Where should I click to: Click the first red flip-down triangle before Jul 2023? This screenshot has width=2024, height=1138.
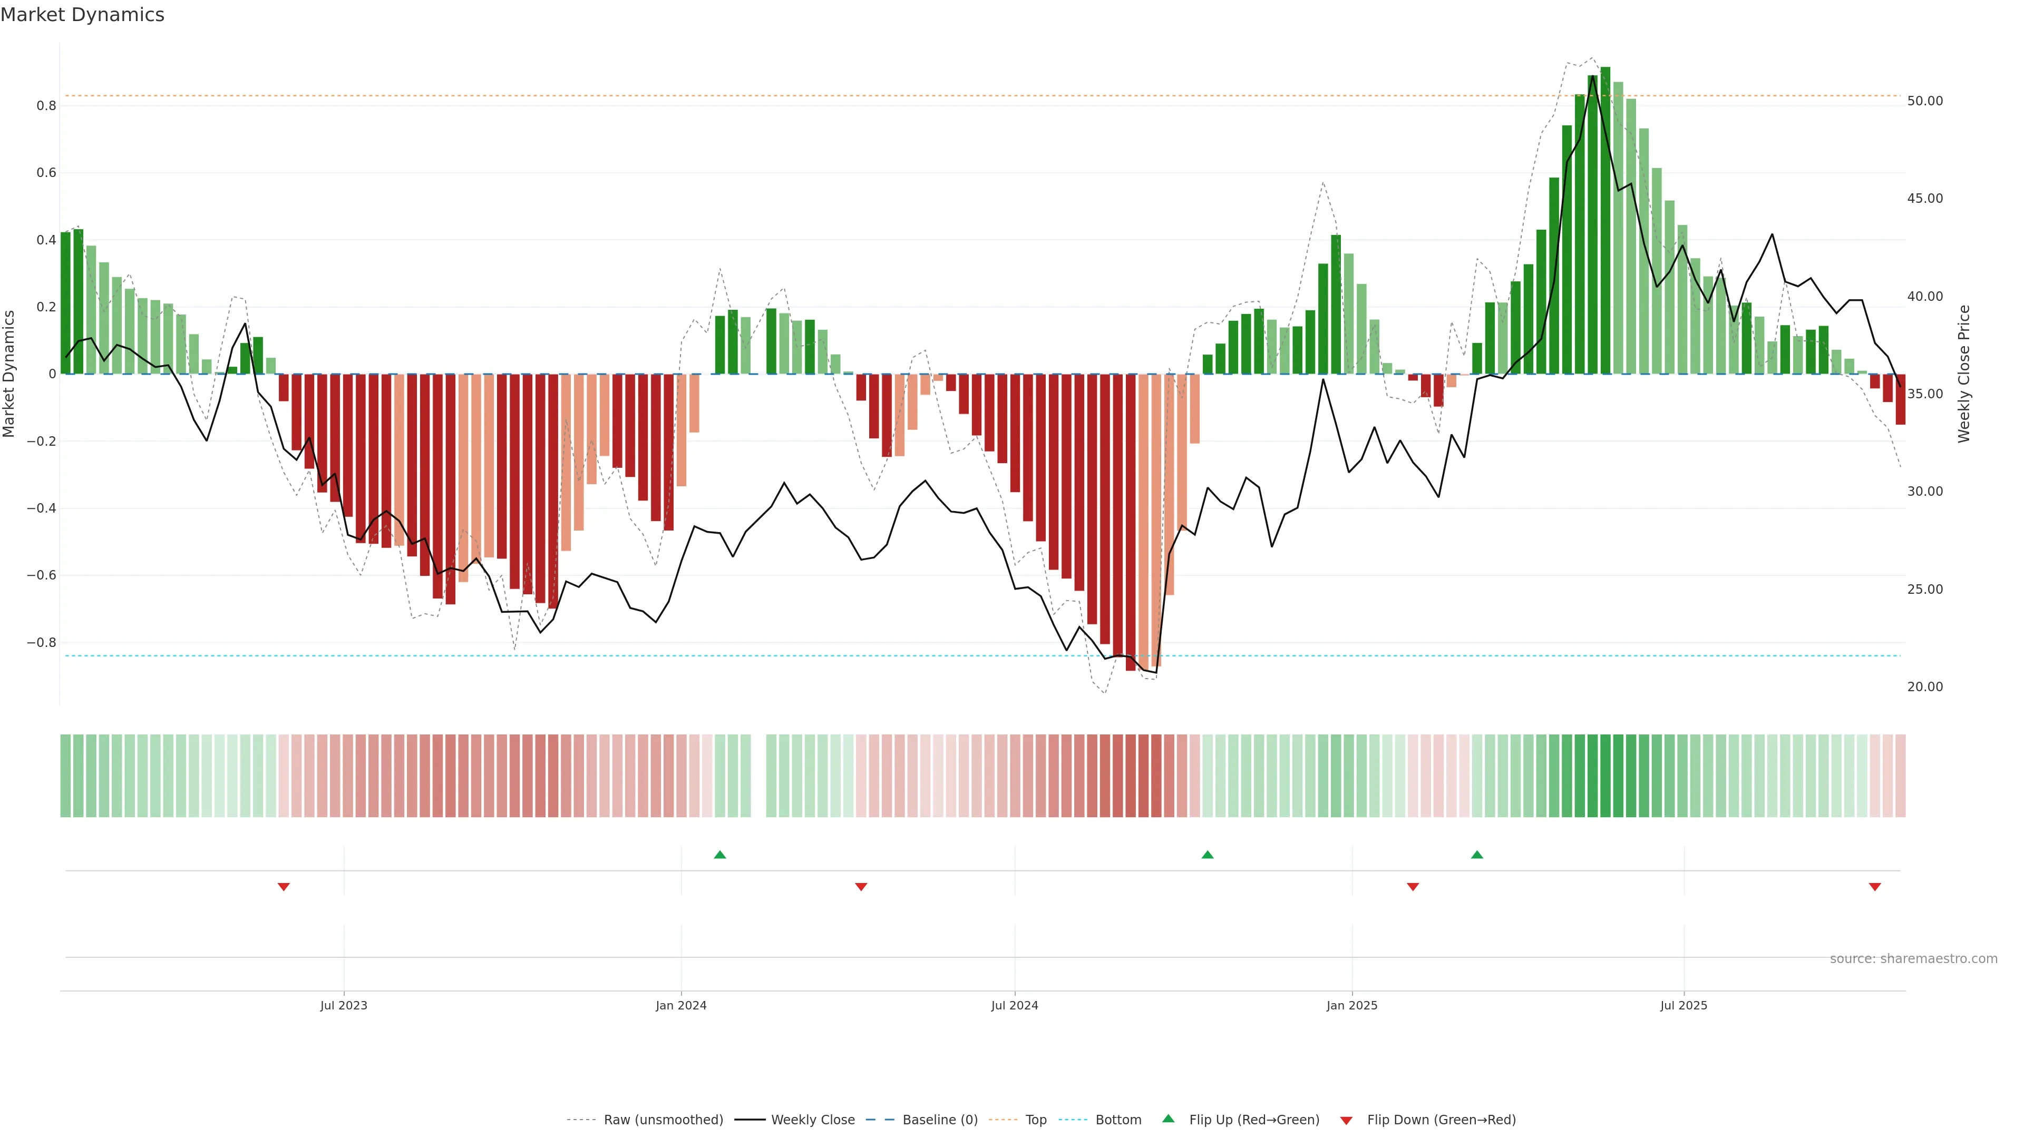(x=284, y=887)
